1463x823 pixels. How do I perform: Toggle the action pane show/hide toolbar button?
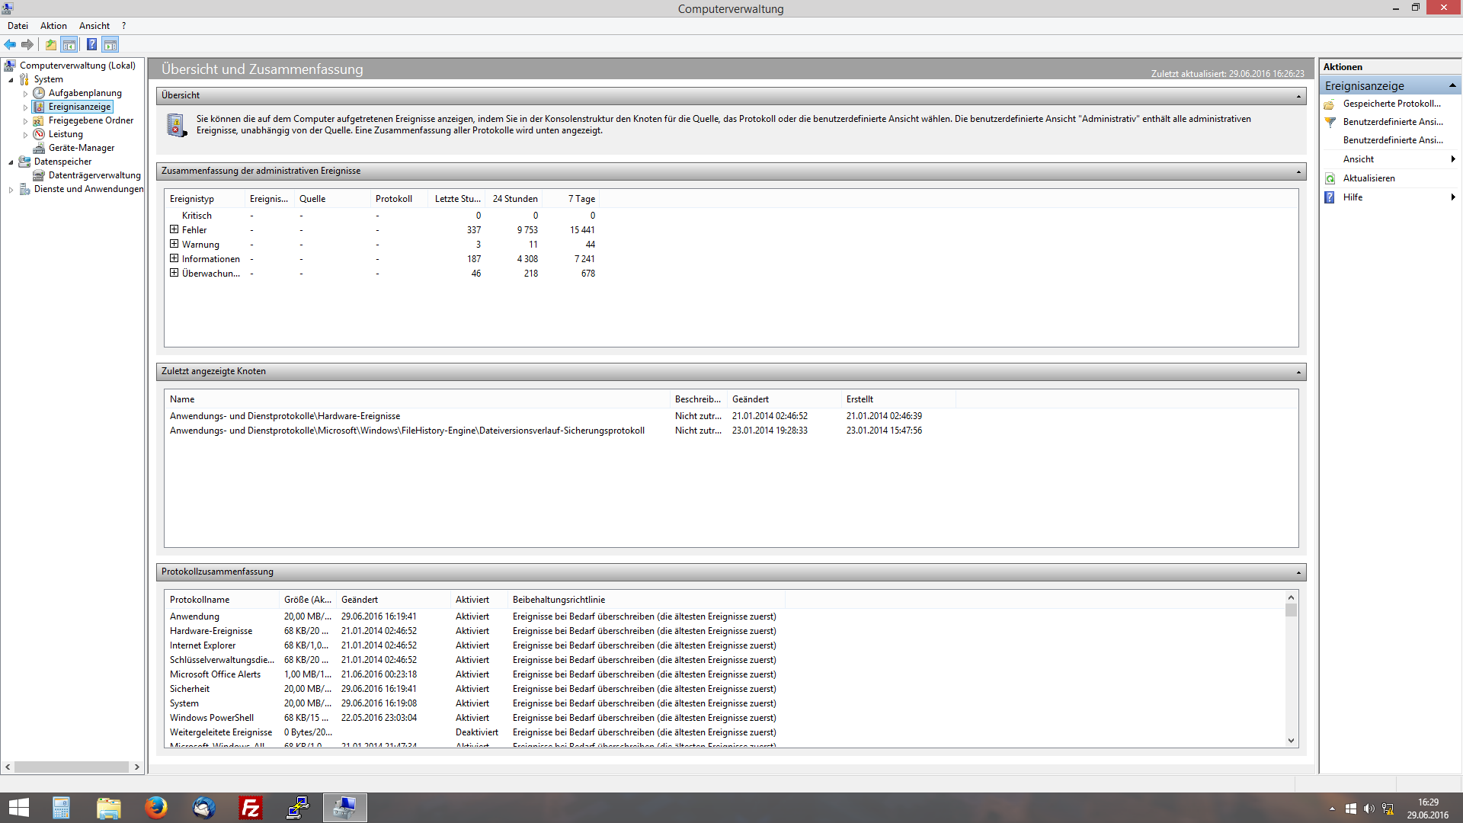[x=110, y=44]
